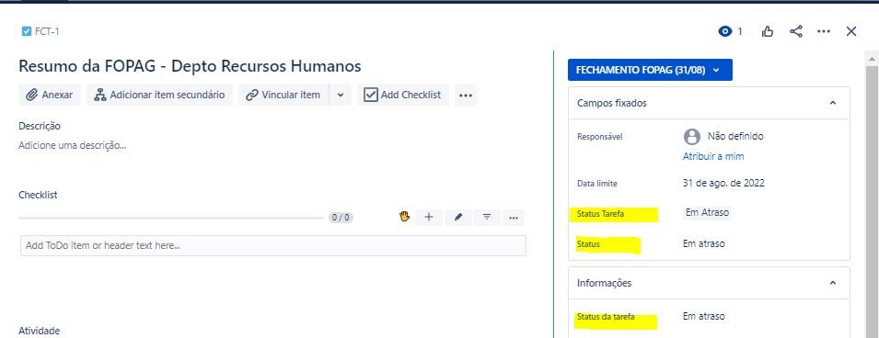
Task: Click the Atribuir a mim link
Action: pos(713,157)
